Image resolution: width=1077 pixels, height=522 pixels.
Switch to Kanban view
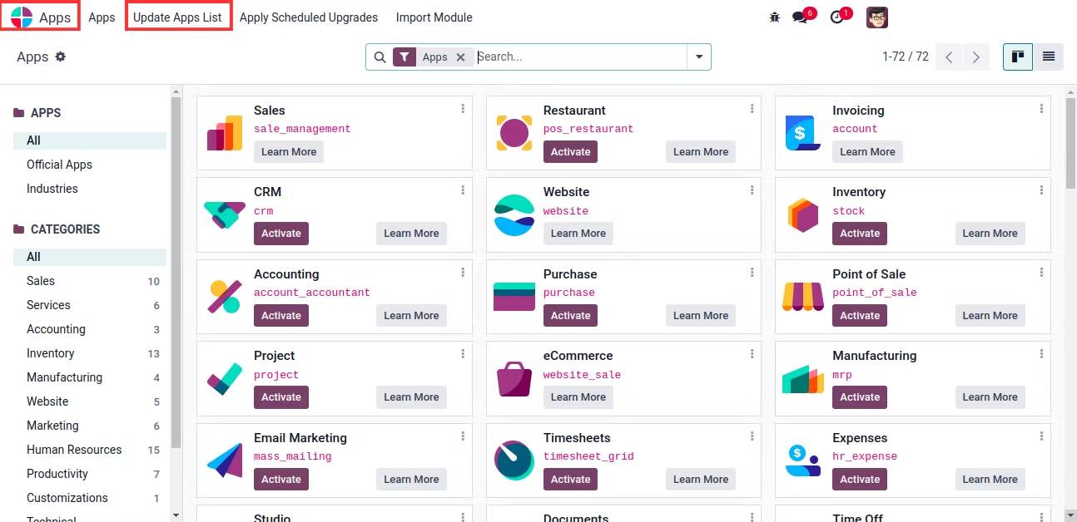[x=1018, y=57]
